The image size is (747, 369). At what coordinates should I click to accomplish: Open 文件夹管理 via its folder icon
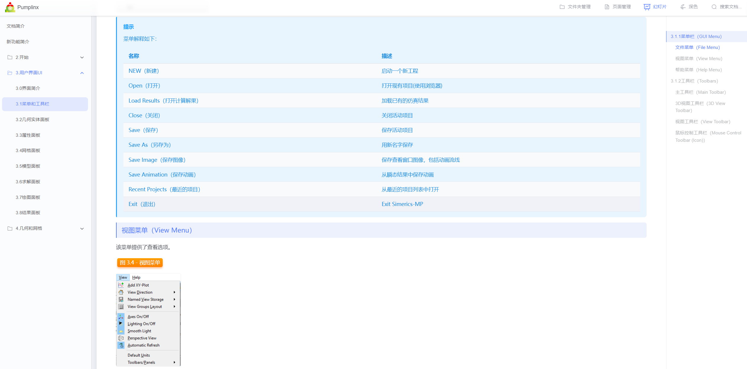click(x=562, y=6)
